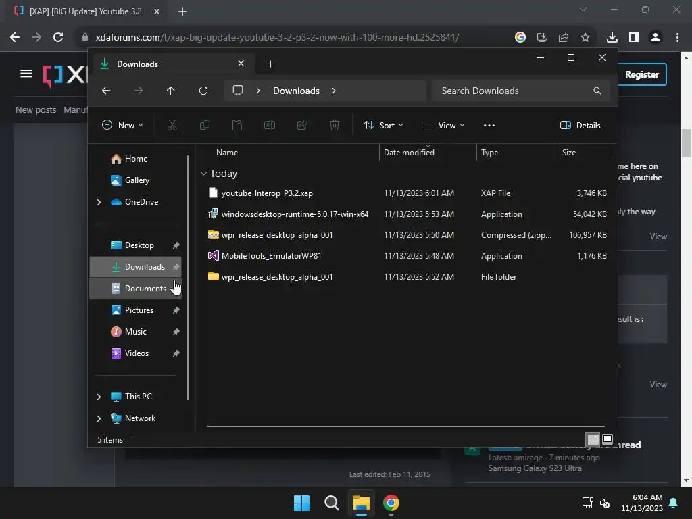Sort by Date modified column header
The image size is (692, 519).
tap(409, 153)
